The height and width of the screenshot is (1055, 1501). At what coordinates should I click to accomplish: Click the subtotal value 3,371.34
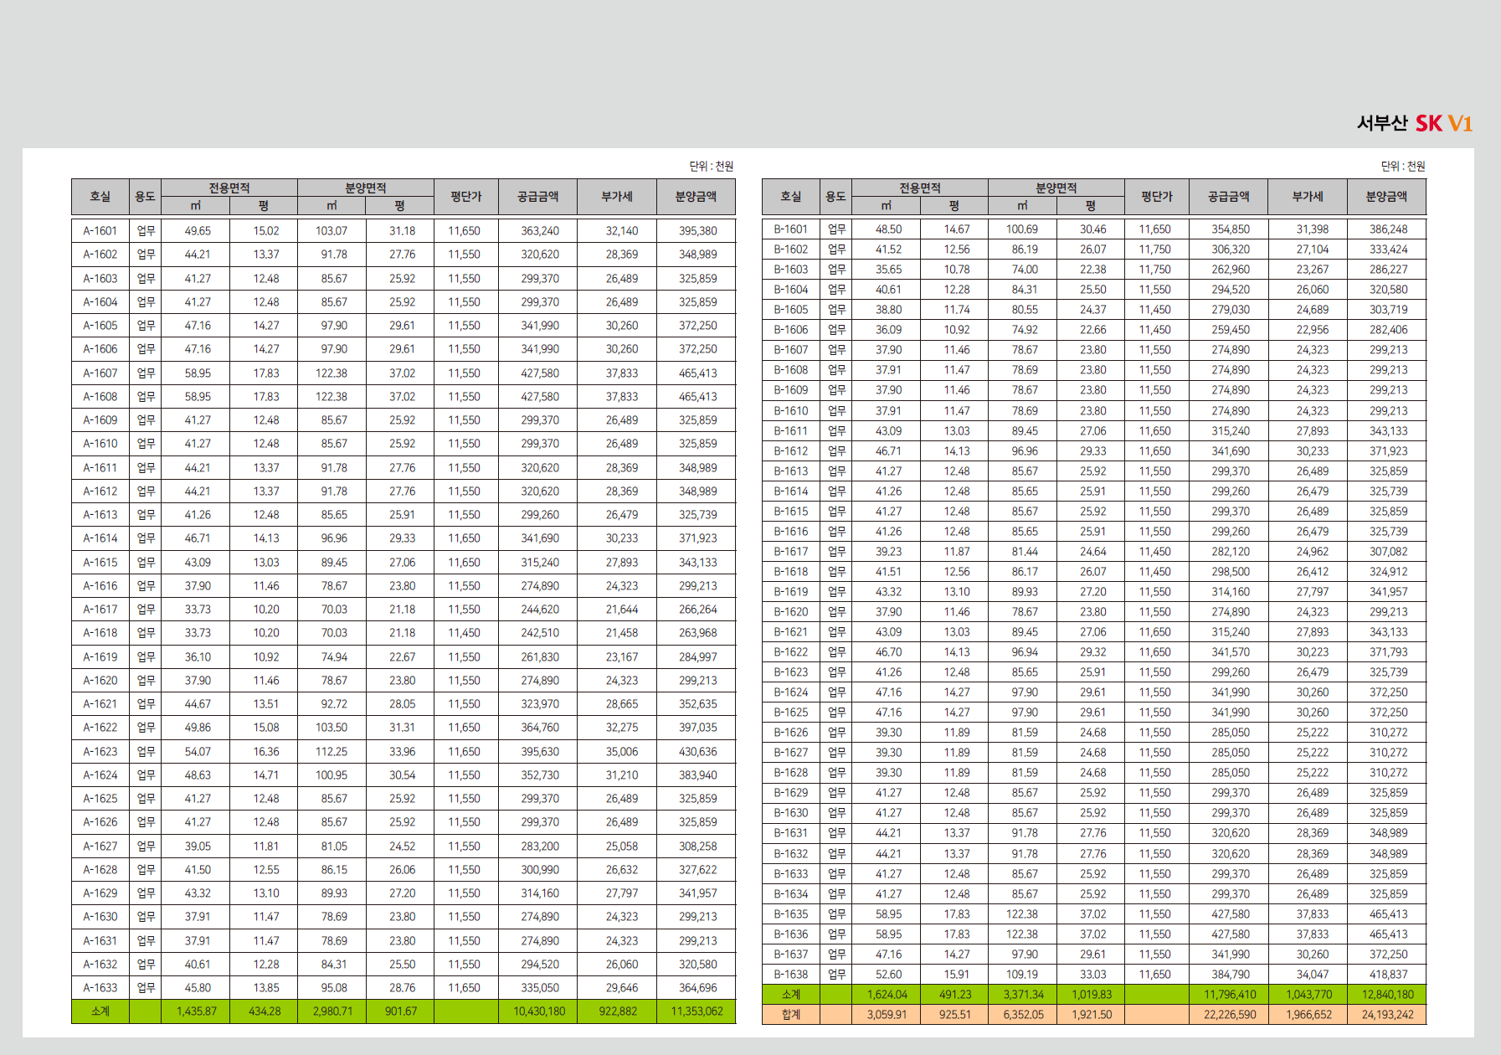tap(1023, 995)
